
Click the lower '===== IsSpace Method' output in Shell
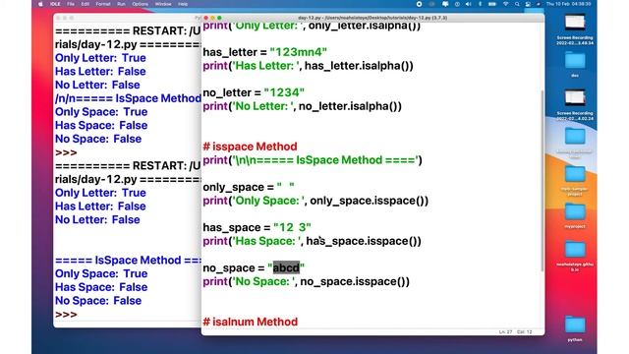coord(128,260)
